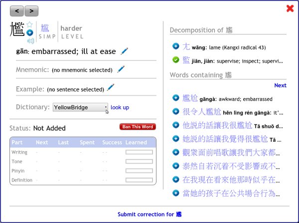Open the simplified character form link
The height and width of the screenshot is (223, 299).
click(x=45, y=28)
